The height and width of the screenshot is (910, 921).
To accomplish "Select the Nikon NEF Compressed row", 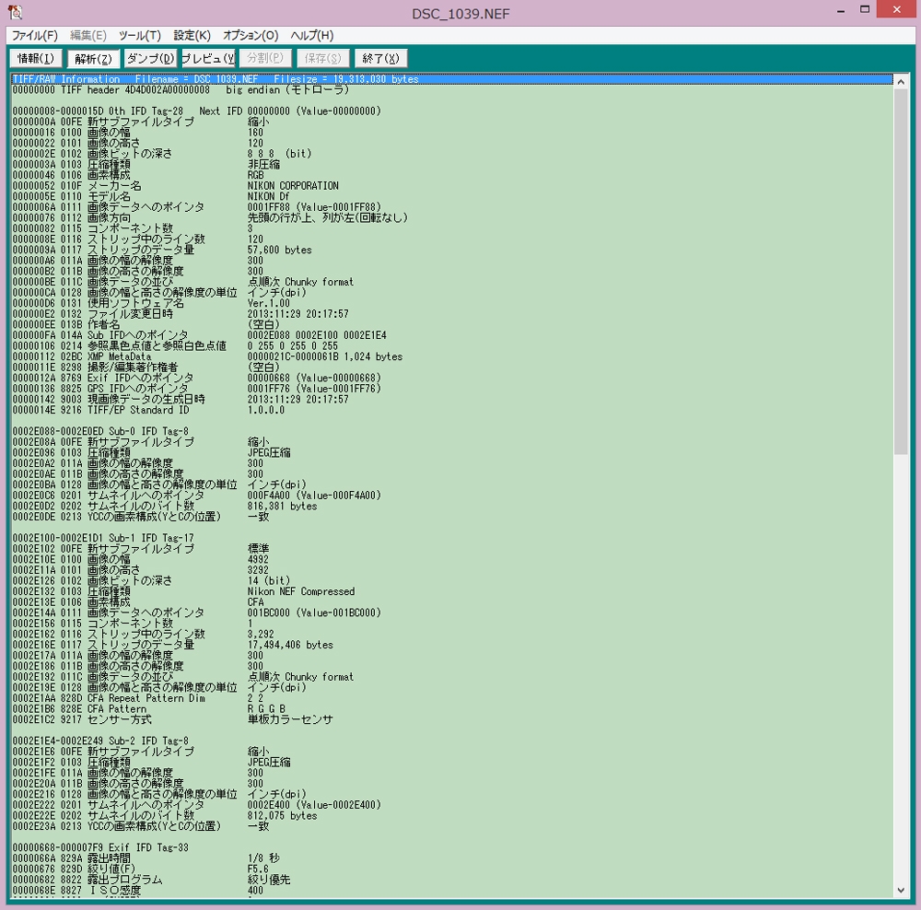I will click(451, 591).
